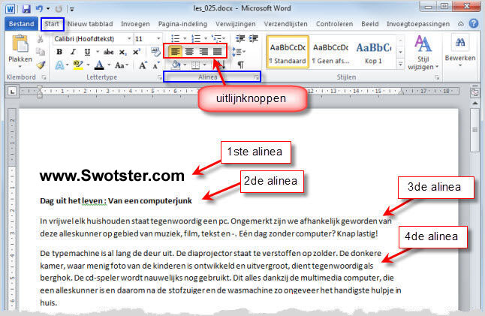
Task: Toggle subscript formatting
Action: coord(123,52)
